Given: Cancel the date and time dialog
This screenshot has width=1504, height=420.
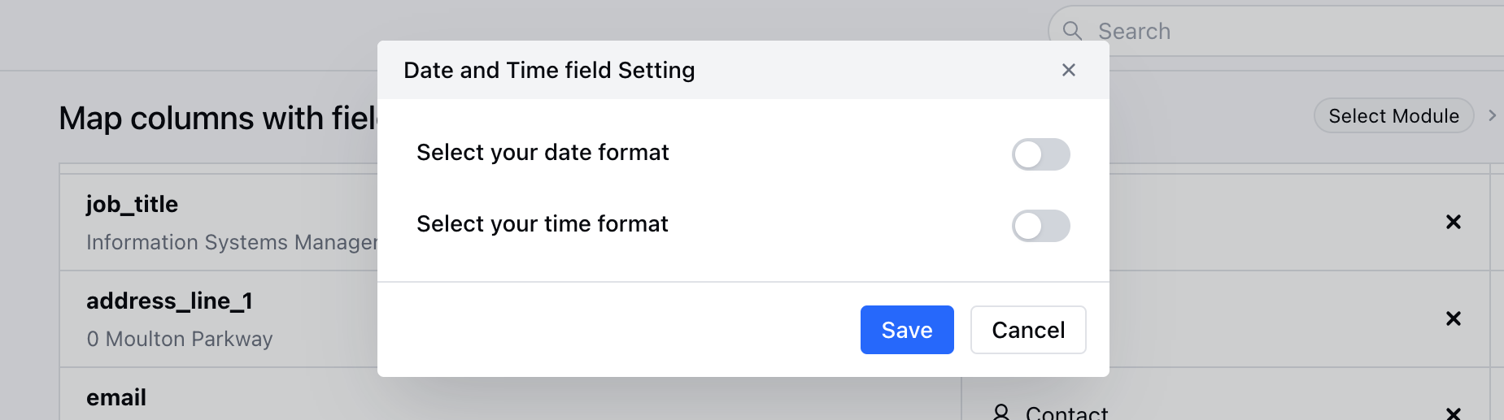Looking at the screenshot, I should (1027, 330).
